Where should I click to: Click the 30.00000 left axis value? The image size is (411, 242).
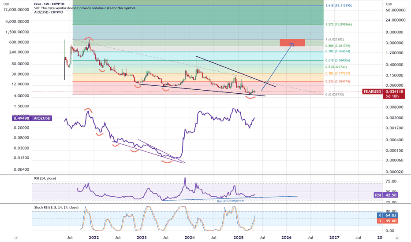pos(20,74)
